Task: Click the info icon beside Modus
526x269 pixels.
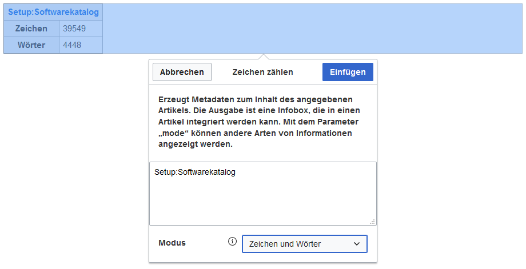Action: click(x=232, y=242)
